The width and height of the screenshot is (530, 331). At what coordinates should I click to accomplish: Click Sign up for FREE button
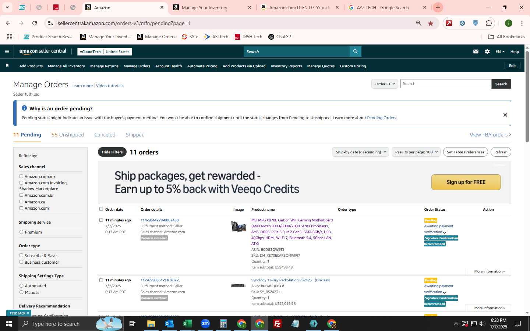coord(466,182)
